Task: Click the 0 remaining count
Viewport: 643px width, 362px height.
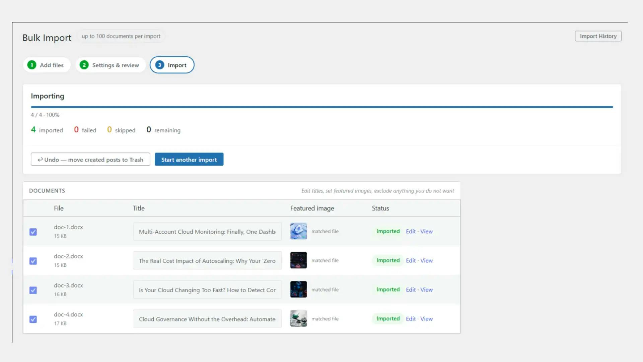Action: click(163, 130)
